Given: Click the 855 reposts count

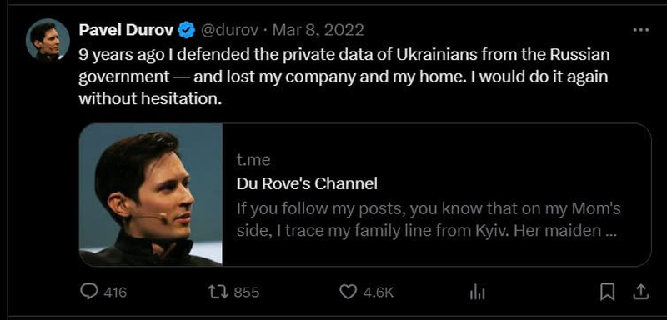Looking at the screenshot, I should 246,292.
